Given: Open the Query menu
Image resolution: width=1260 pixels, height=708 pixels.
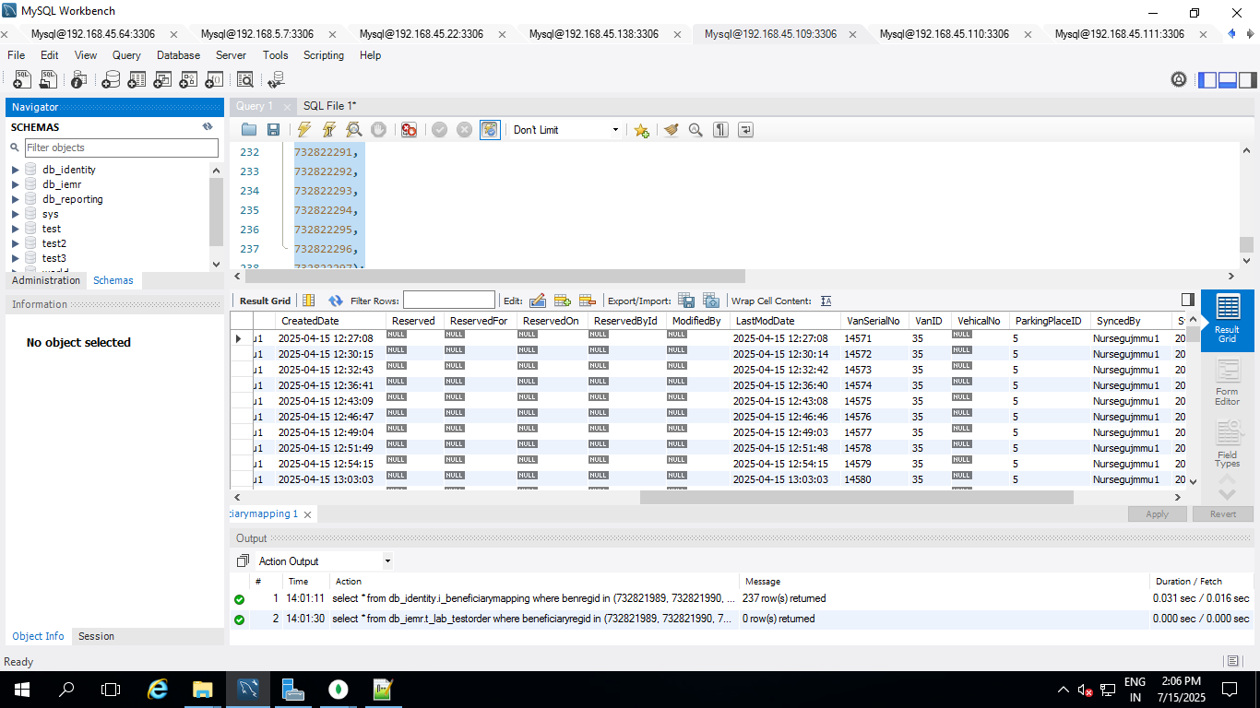Looking at the screenshot, I should (126, 55).
